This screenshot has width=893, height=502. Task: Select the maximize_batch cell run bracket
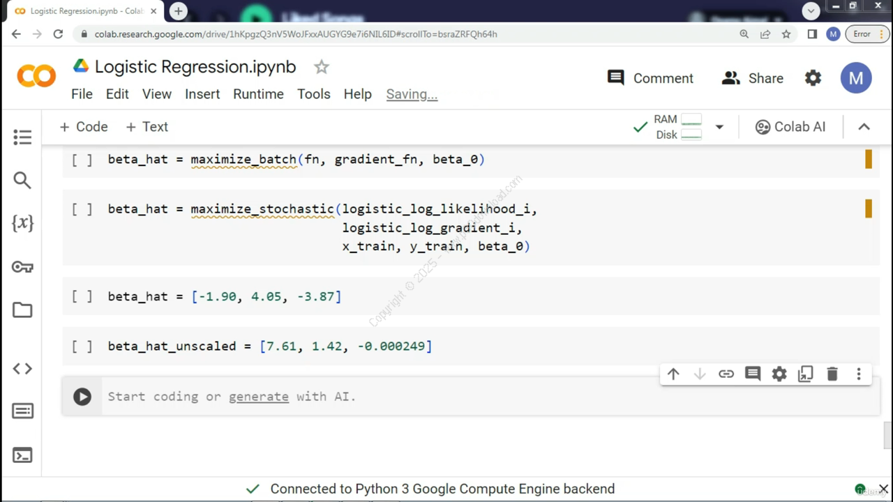pos(82,160)
